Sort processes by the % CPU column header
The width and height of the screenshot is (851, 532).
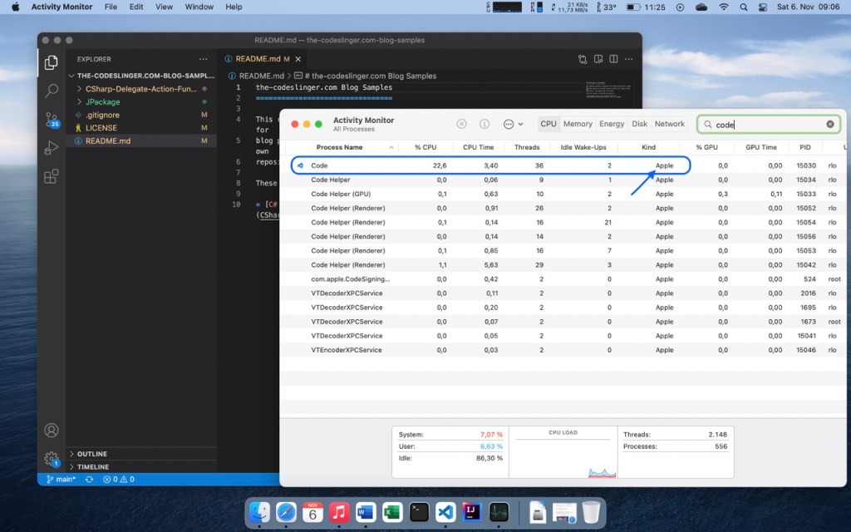coord(425,147)
